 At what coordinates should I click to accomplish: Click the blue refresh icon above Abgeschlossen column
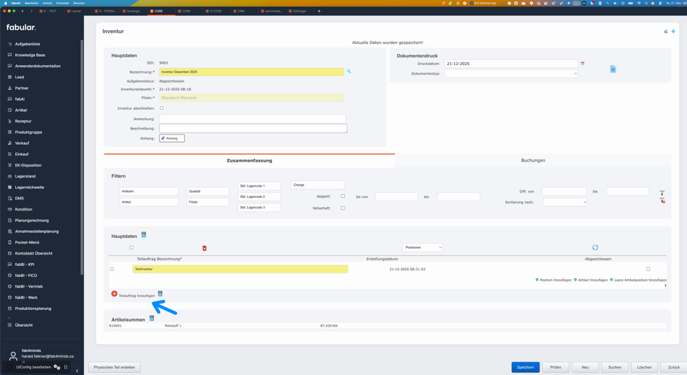click(x=595, y=248)
